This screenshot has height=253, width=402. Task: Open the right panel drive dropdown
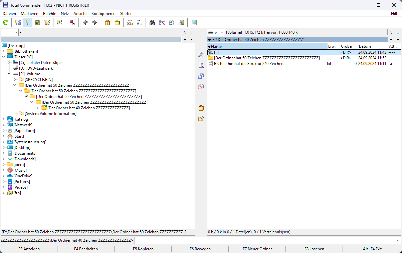(x=222, y=32)
